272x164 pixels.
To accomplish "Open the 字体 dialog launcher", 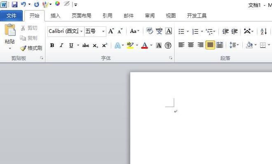I will point(171,58).
